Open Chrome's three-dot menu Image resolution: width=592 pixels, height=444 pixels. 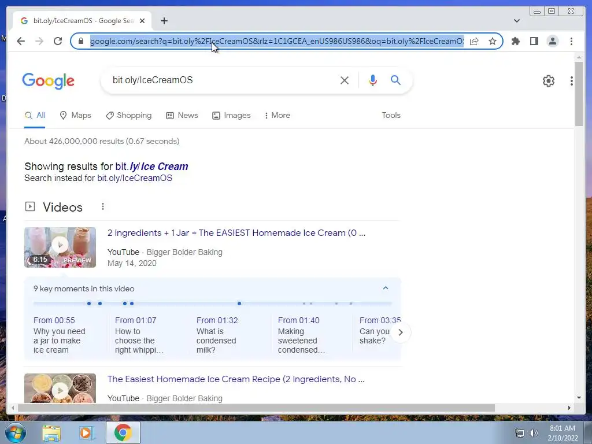571,41
